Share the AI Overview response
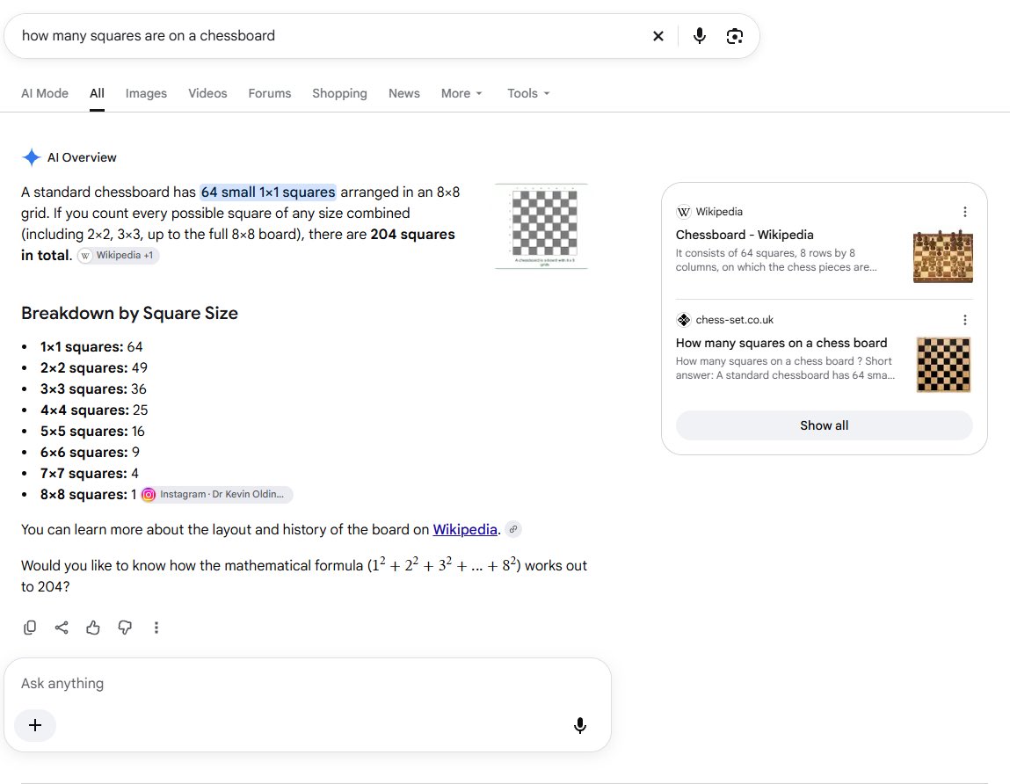 62,628
